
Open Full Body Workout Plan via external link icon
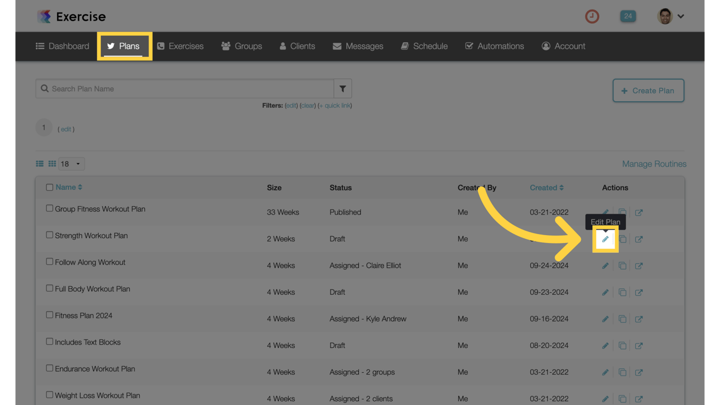(639, 293)
